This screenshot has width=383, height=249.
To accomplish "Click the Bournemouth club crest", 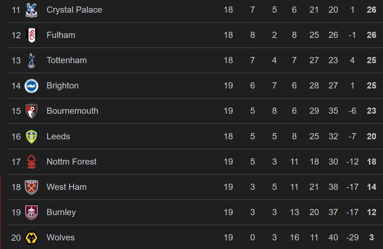I will (31, 111).
